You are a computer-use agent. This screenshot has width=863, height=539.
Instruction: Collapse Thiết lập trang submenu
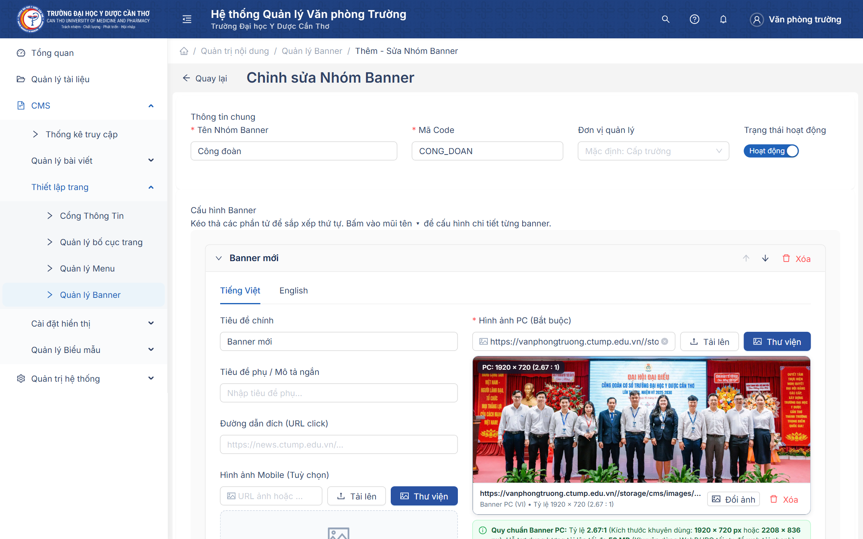(x=151, y=187)
